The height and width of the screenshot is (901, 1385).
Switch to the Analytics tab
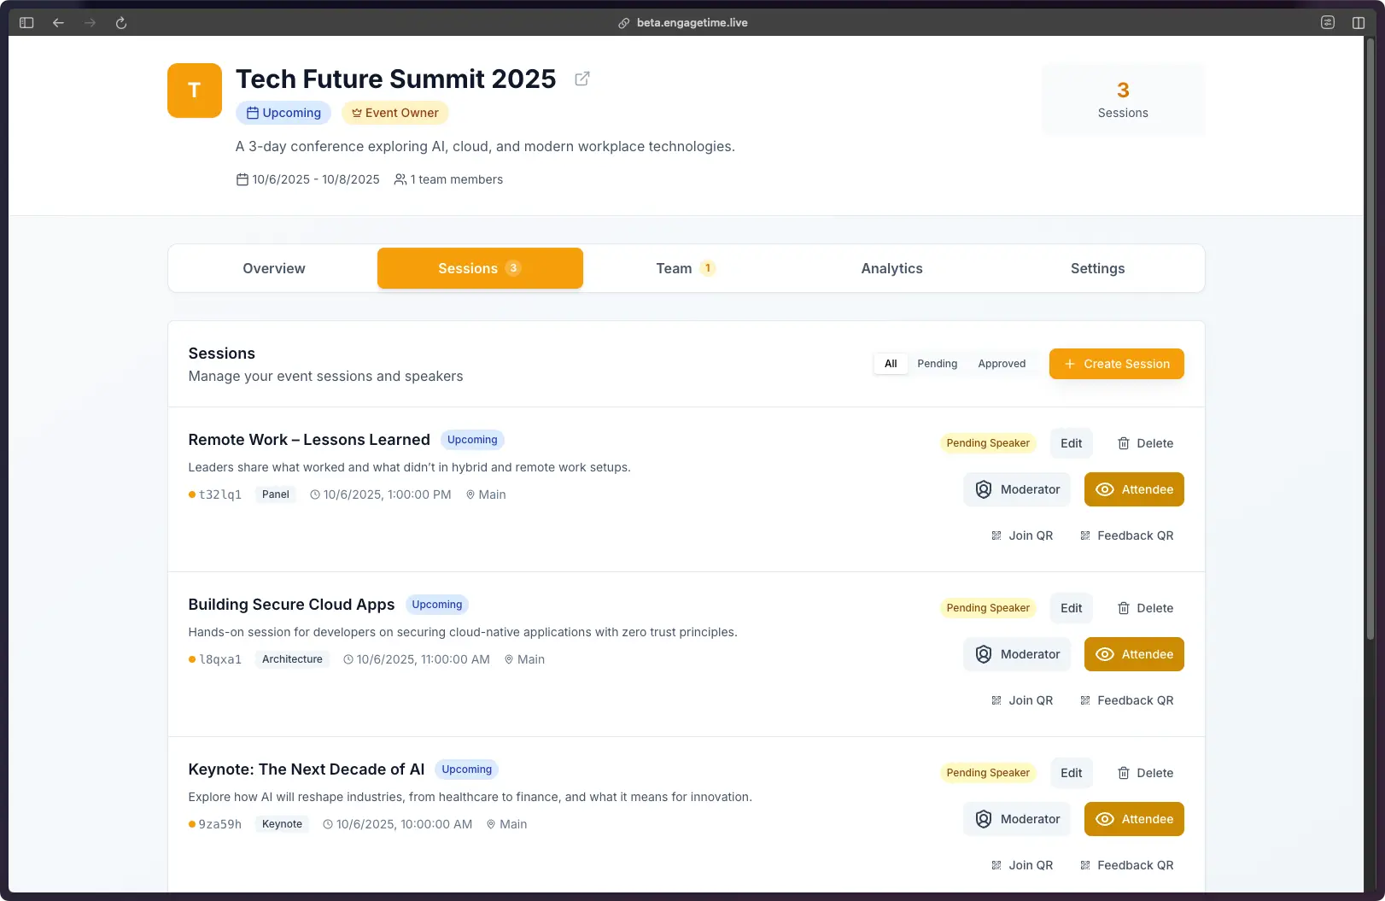[891, 268]
